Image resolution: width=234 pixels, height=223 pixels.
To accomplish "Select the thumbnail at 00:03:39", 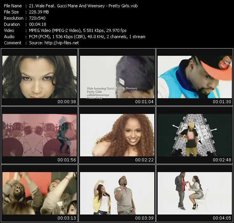I will pyautogui.click(x=117, y=193).
